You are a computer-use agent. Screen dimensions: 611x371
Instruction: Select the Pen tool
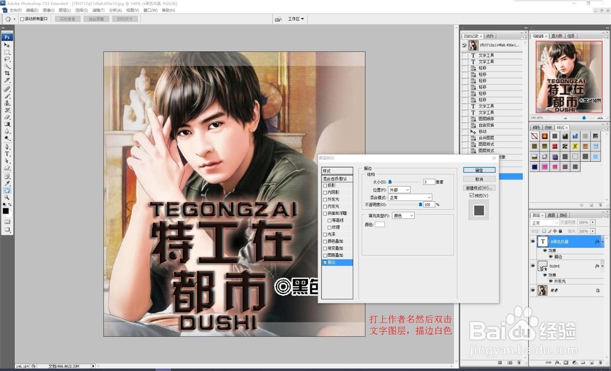7,147
